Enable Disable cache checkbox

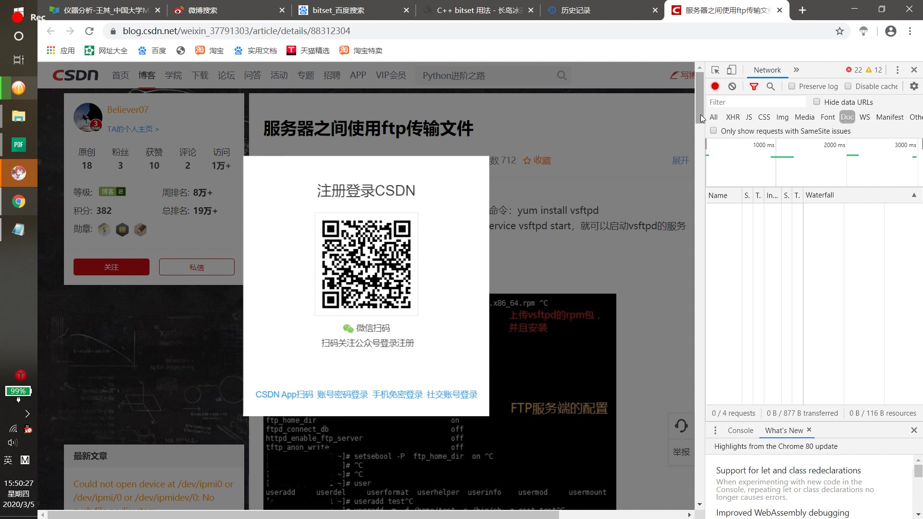(x=848, y=86)
